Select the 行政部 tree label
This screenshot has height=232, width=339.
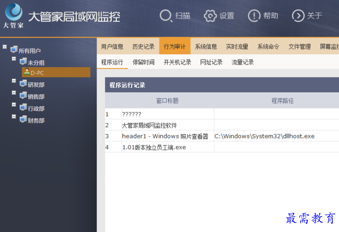point(36,108)
